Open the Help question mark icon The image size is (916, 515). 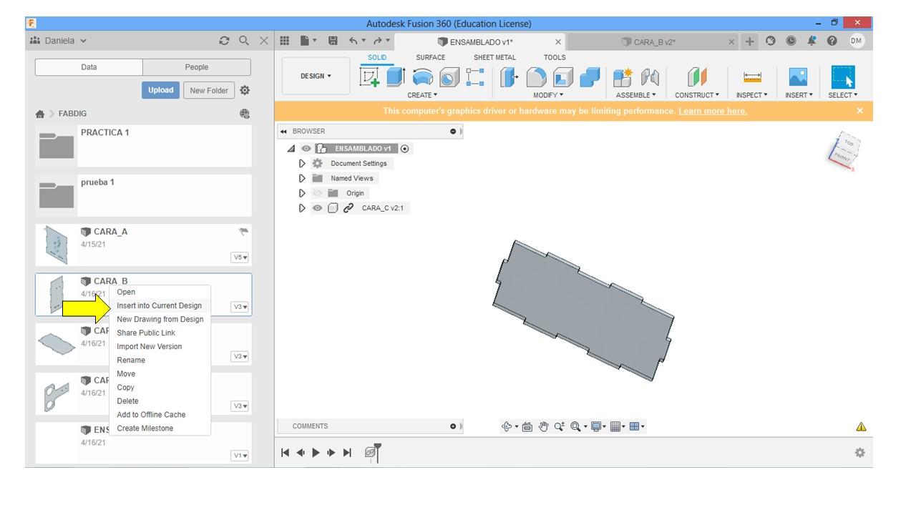[832, 41]
